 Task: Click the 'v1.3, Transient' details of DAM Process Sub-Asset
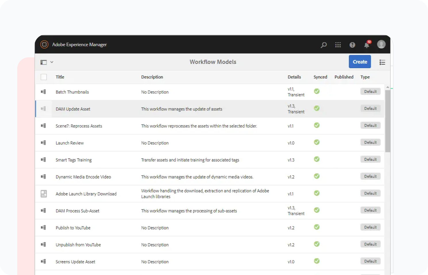(296, 211)
